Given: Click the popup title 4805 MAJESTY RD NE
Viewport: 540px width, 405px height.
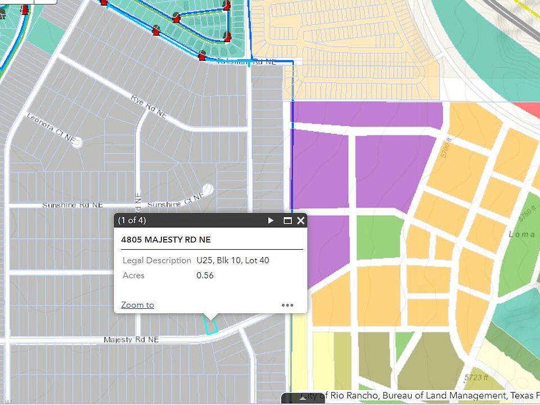Looking at the screenshot, I should pyautogui.click(x=166, y=240).
